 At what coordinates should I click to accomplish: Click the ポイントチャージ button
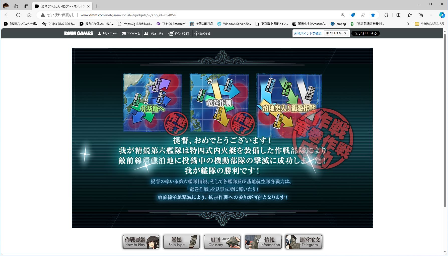pyautogui.click(x=336, y=33)
